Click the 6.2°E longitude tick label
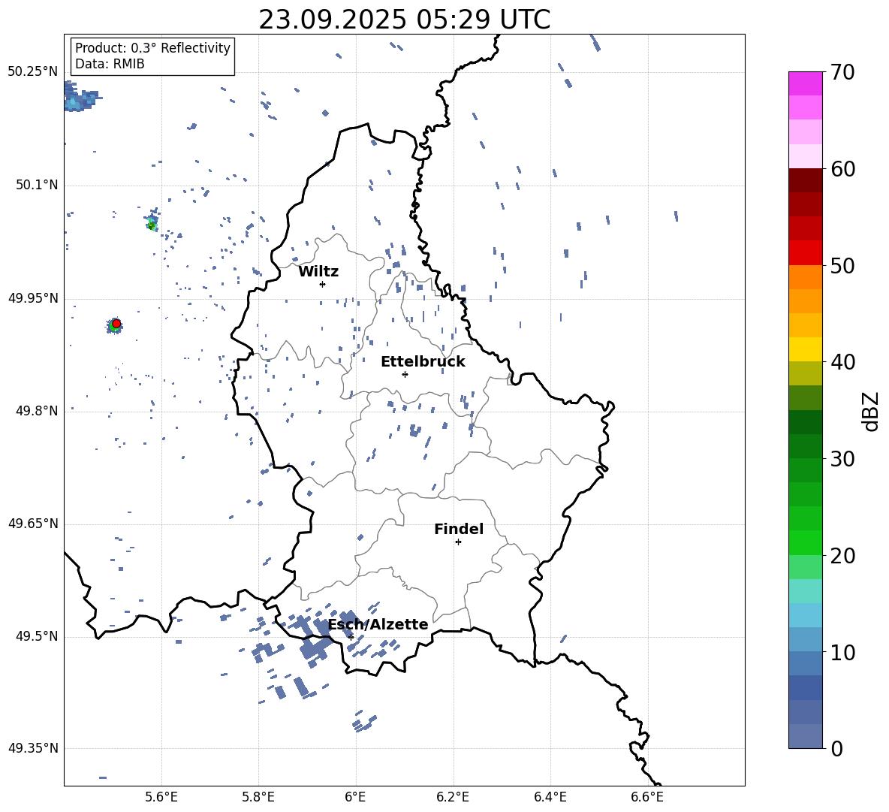 tap(453, 796)
